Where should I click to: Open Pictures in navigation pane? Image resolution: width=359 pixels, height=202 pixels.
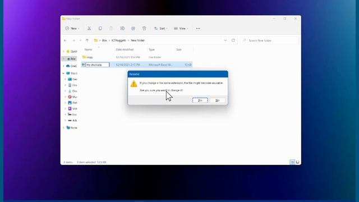tap(73, 103)
